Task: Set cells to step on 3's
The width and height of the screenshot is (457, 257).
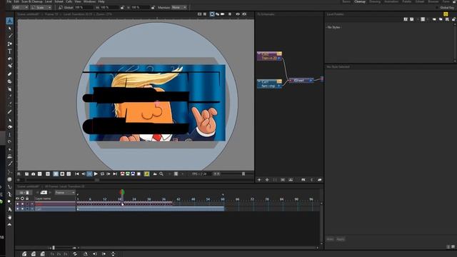Action: tap(65, 254)
